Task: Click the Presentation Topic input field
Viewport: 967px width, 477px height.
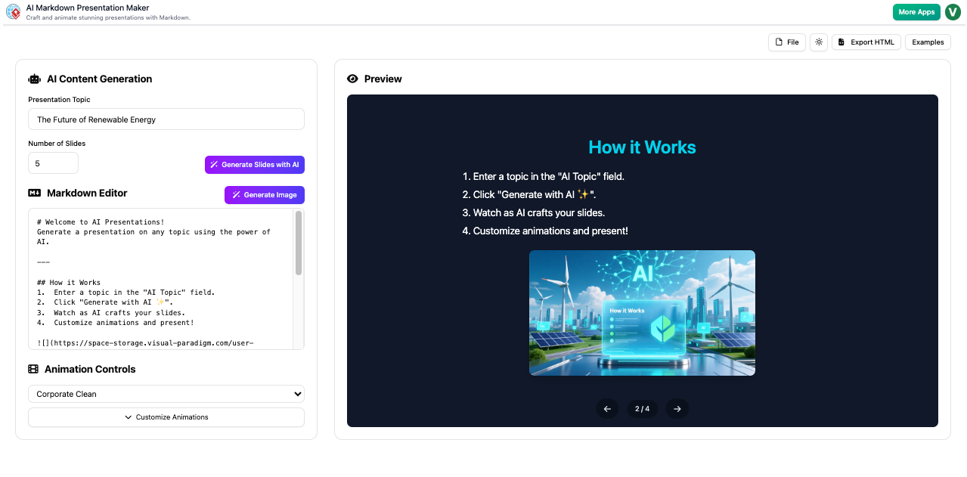Action: [x=166, y=119]
